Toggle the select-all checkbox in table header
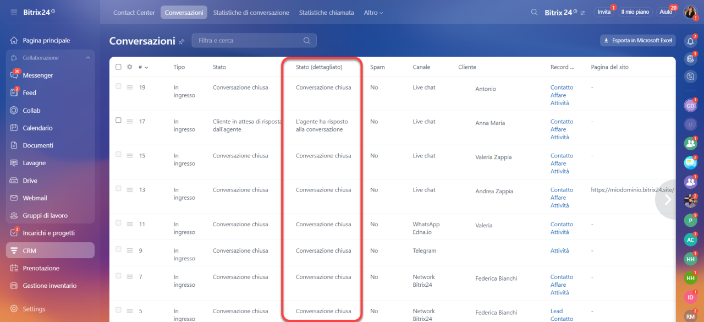The width and height of the screenshot is (704, 322). point(118,67)
